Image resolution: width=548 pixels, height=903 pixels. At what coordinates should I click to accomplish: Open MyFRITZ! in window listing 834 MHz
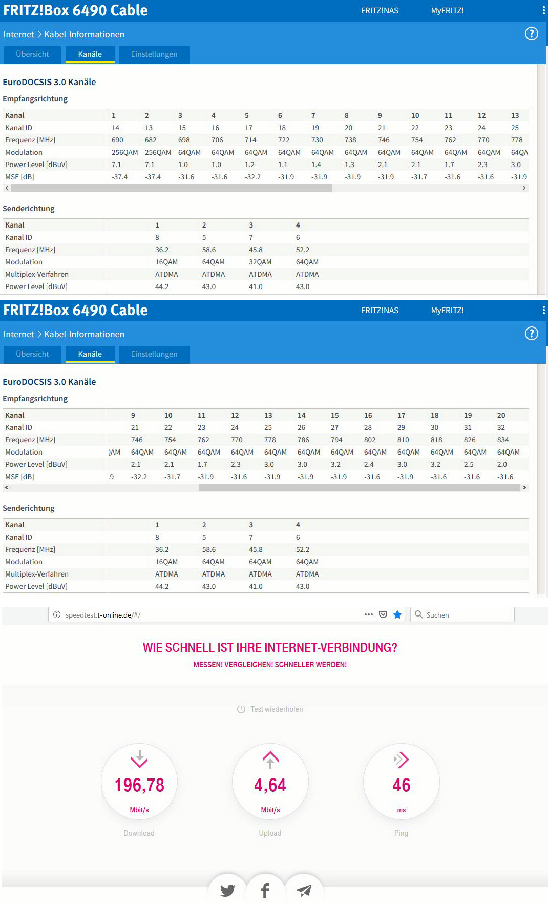coord(448,311)
